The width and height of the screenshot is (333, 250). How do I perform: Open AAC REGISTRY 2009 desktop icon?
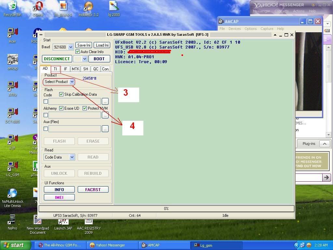pos(88,226)
